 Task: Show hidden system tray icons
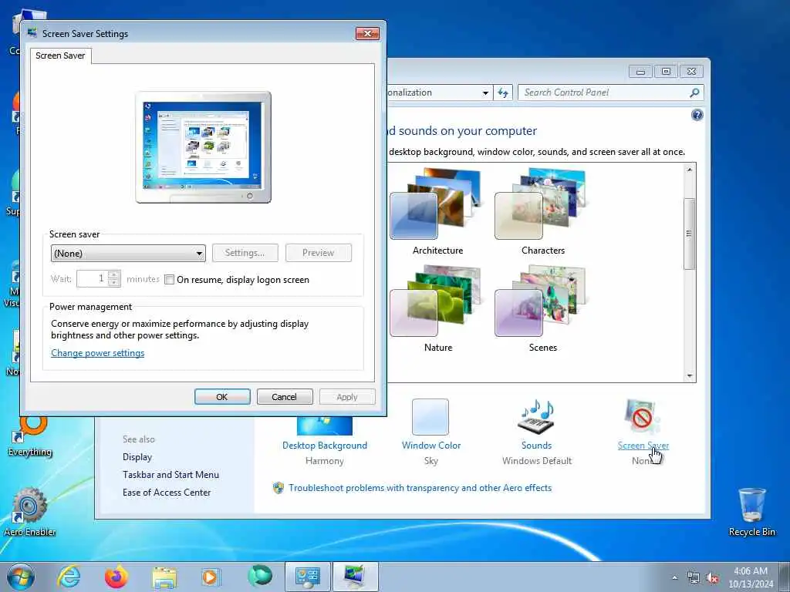point(674,577)
